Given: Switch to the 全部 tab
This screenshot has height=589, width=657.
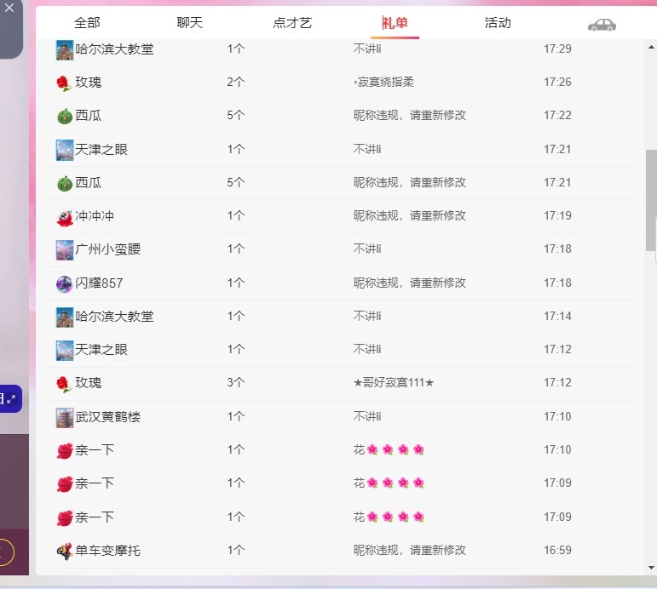Looking at the screenshot, I should point(87,23).
